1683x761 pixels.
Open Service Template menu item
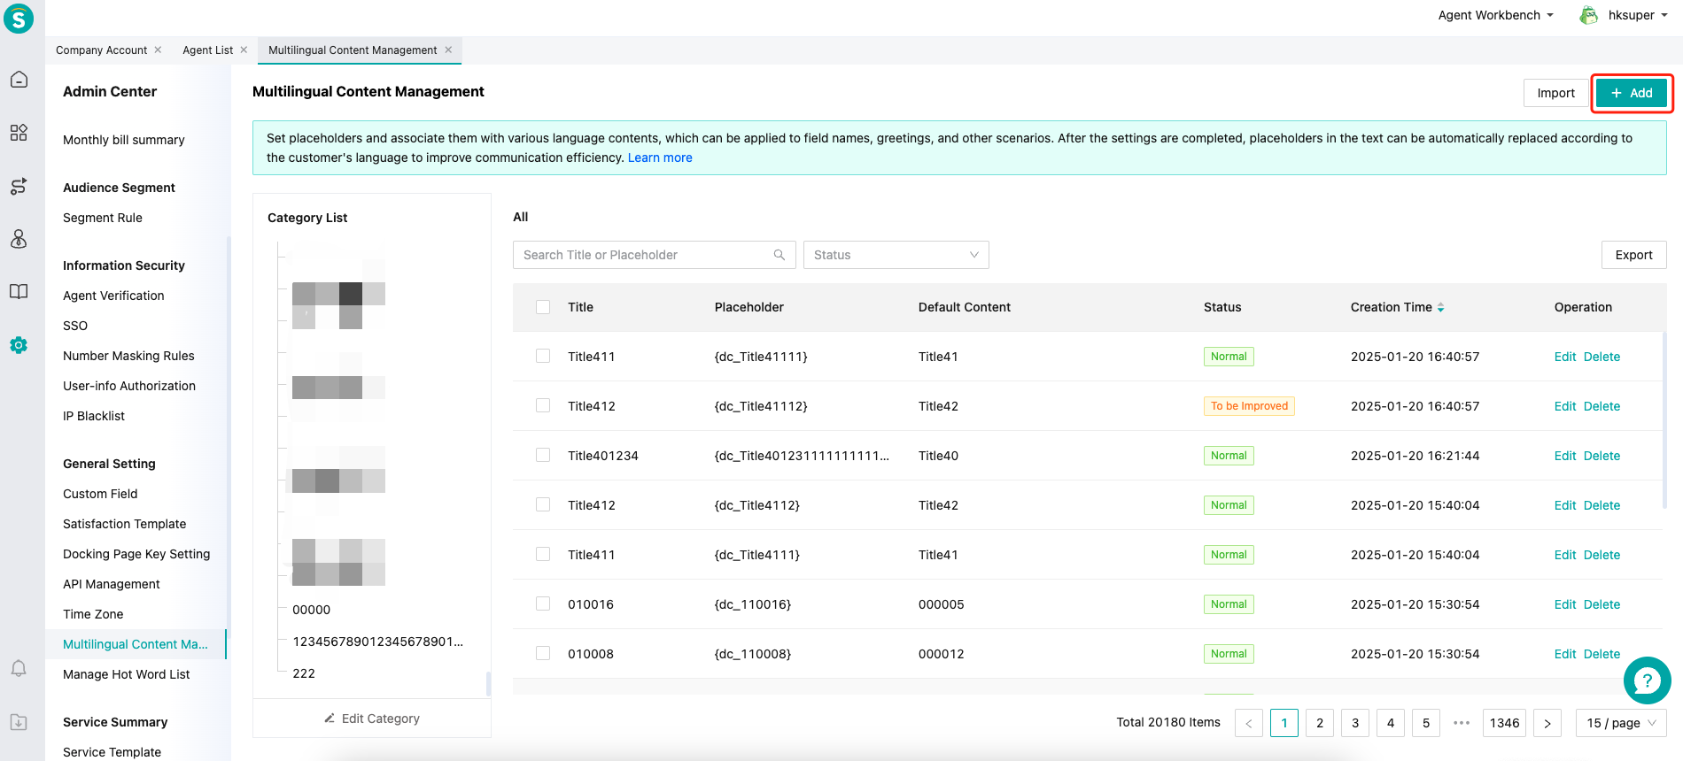pyautogui.click(x=112, y=752)
